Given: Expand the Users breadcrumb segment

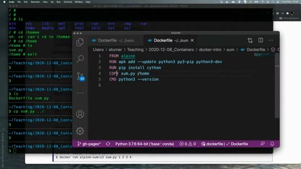Looking at the screenshot, I should click(x=98, y=50).
